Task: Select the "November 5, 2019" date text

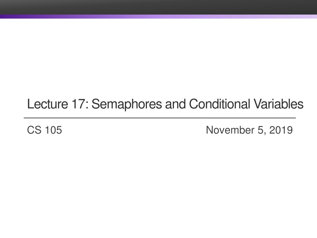Action: [x=249, y=130]
